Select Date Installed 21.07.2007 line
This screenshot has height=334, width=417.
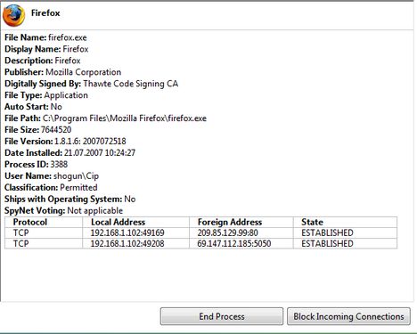click(69, 153)
